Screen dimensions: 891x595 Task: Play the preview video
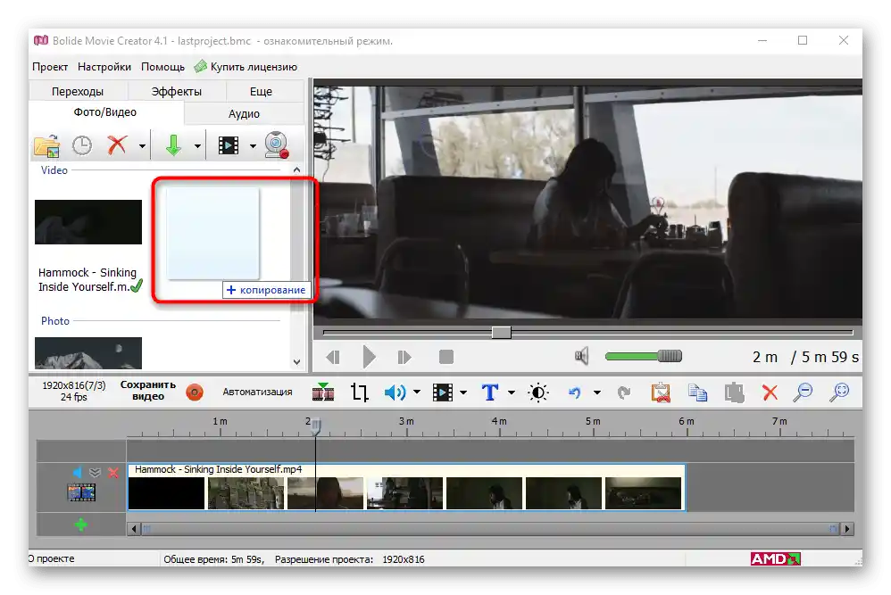pyautogui.click(x=370, y=357)
